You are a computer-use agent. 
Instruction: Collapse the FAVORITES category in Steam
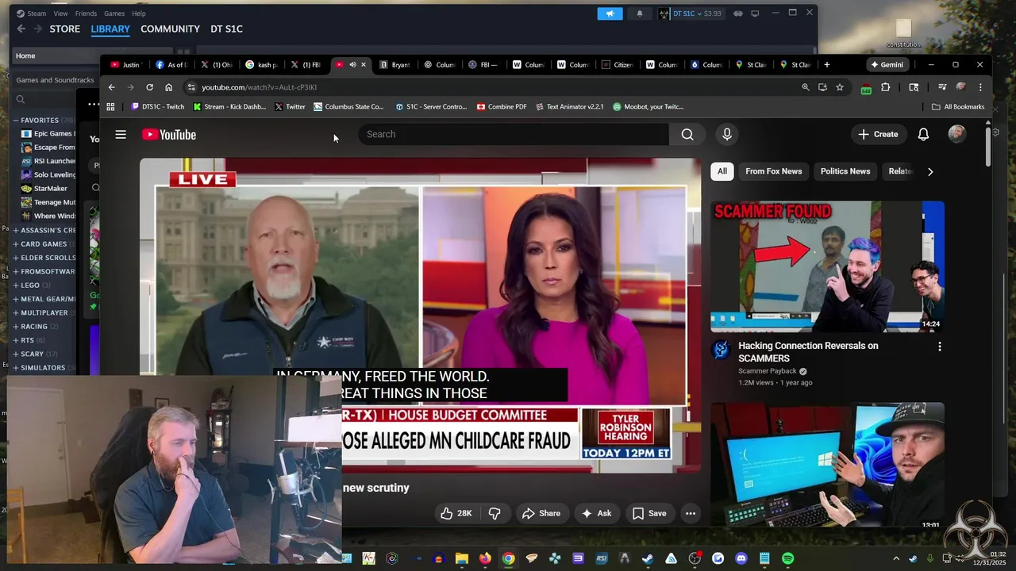click(x=15, y=121)
